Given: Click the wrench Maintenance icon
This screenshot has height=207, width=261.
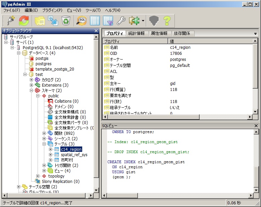Looking at the screenshot, I should [121, 21].
